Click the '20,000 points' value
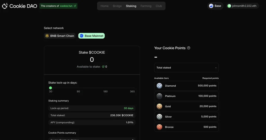This screenshot has width=266, height=140. pos(208,106)
